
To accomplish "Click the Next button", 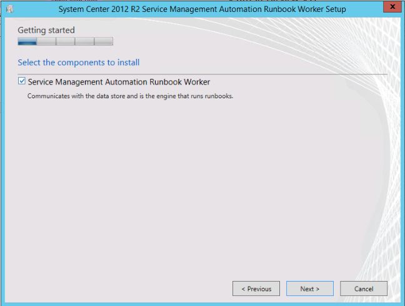I will (x=309, y=288).
